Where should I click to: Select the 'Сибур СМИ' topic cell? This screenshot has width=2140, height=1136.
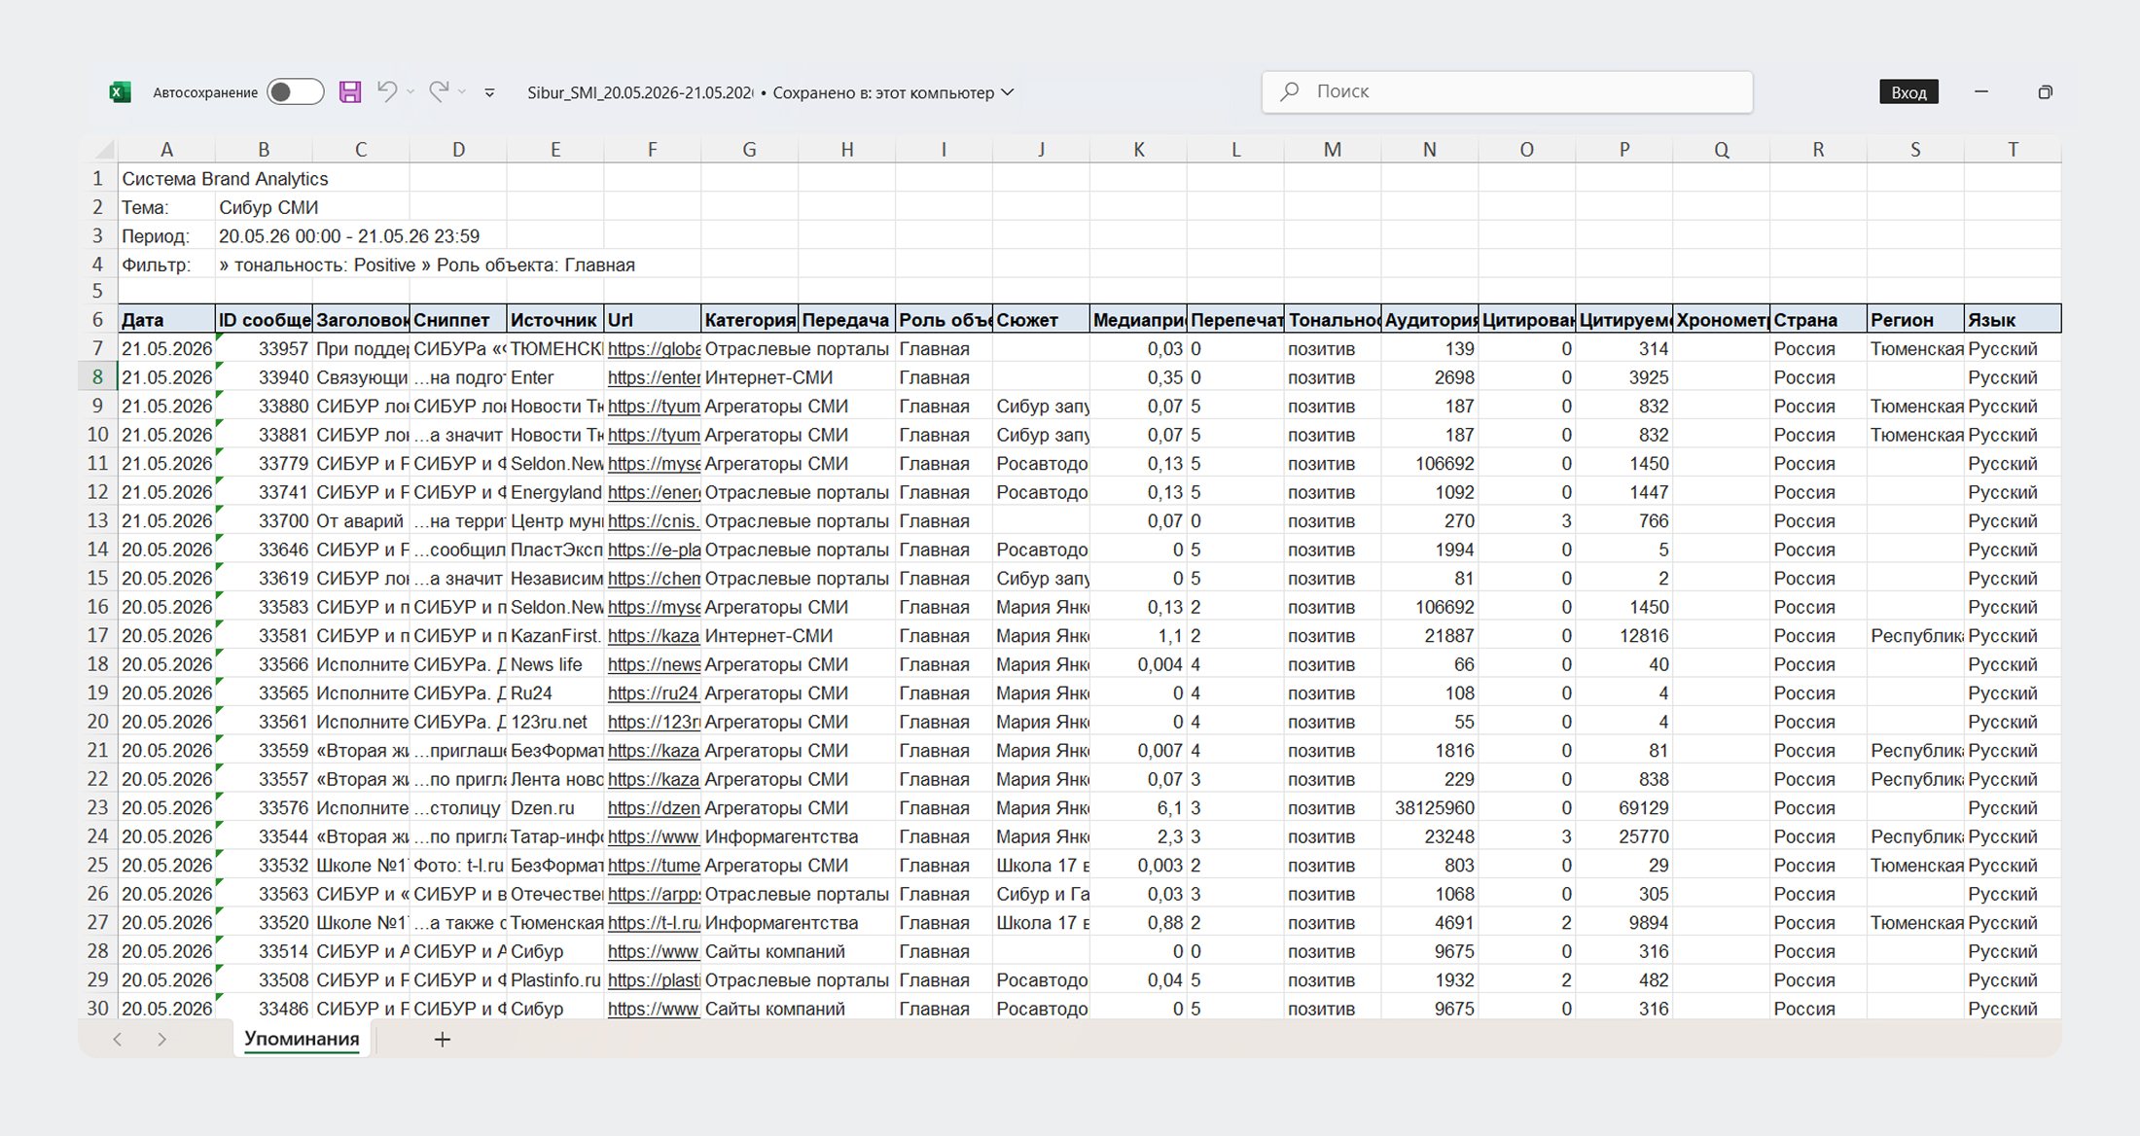coord(268,207)
